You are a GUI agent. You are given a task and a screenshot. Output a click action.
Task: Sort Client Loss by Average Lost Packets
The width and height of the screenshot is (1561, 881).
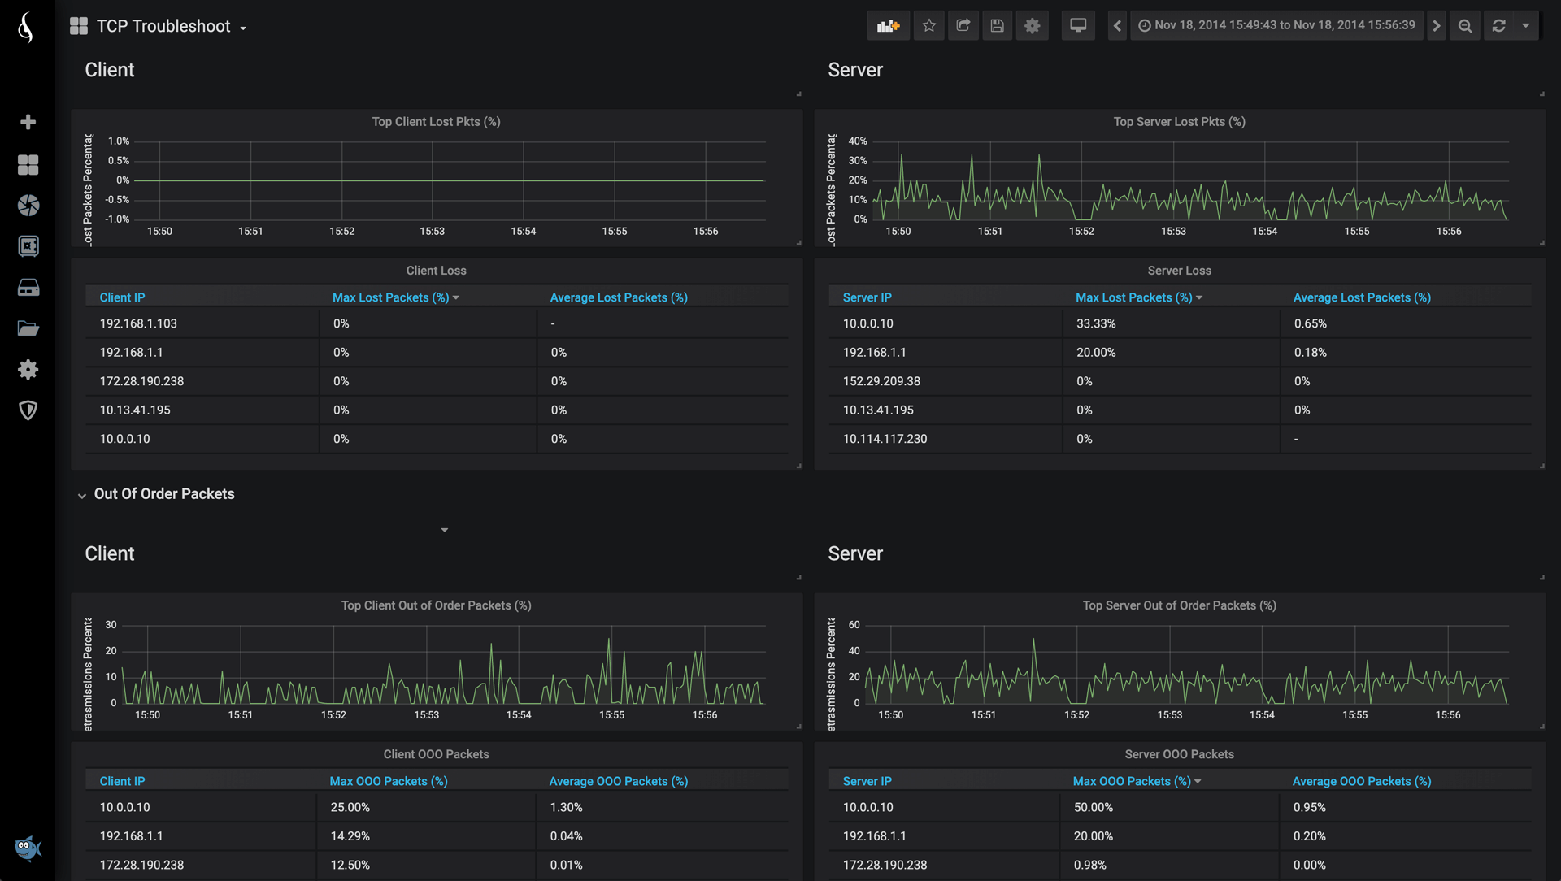point(618,297)
